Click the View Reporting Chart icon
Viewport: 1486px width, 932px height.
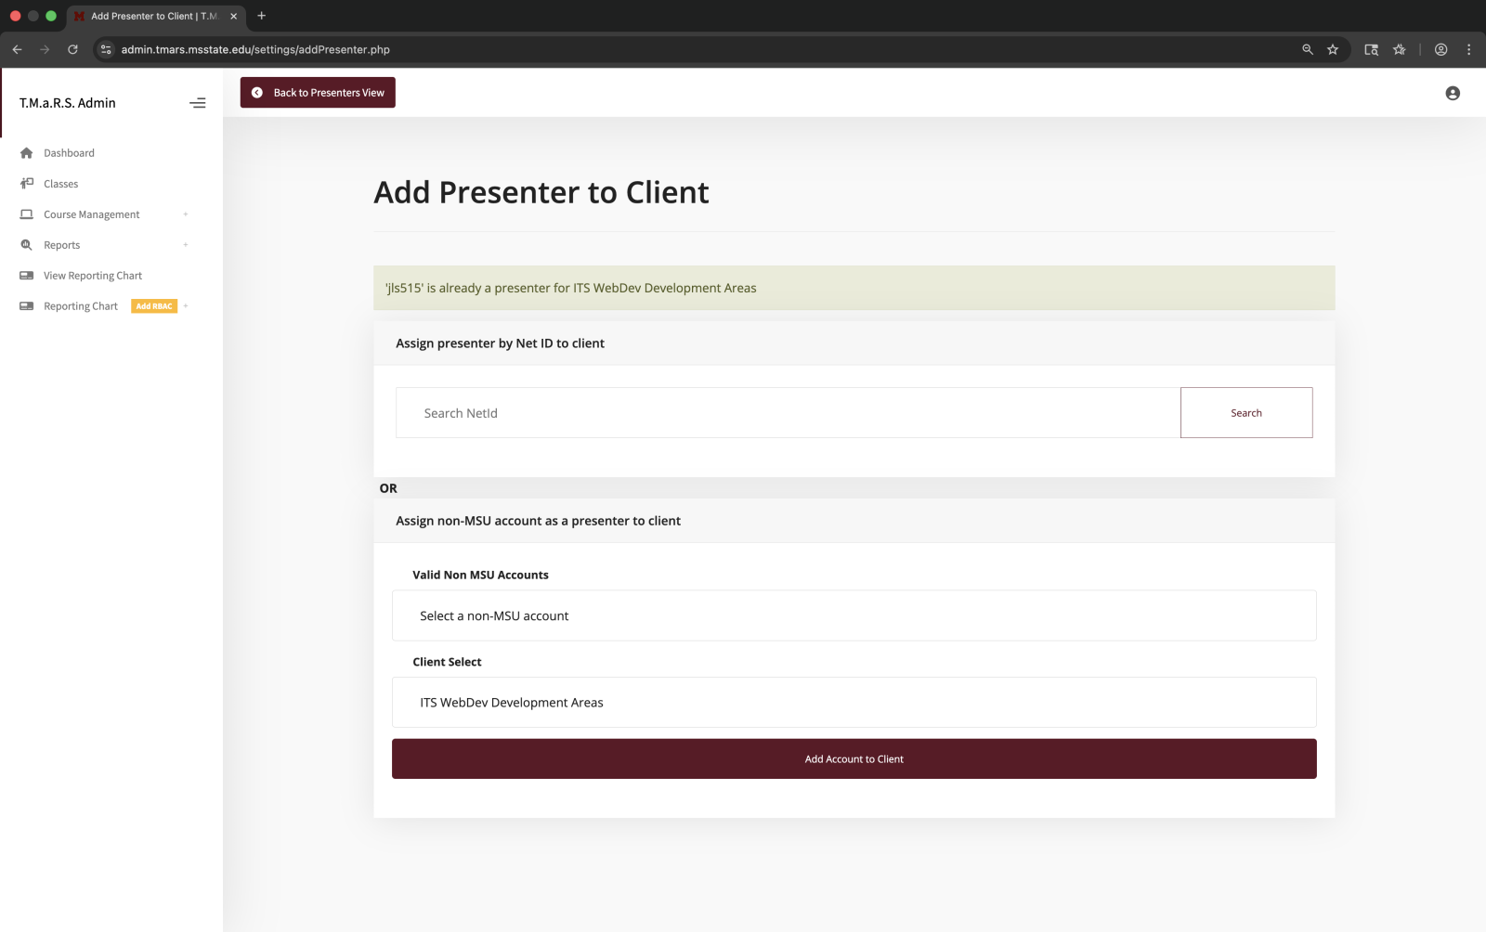[27, 275]
